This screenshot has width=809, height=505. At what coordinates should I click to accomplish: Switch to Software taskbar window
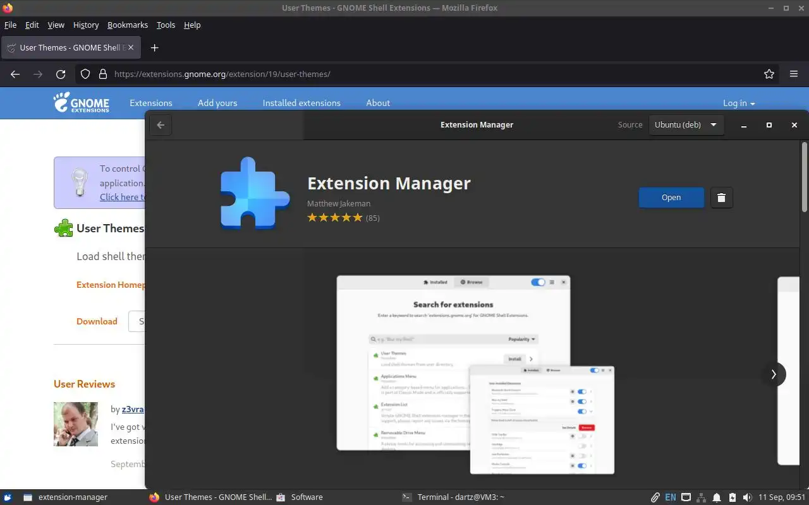(300, 497)
